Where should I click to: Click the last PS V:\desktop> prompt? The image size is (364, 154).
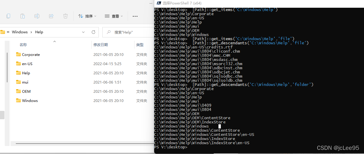click(x=171, y=147)
